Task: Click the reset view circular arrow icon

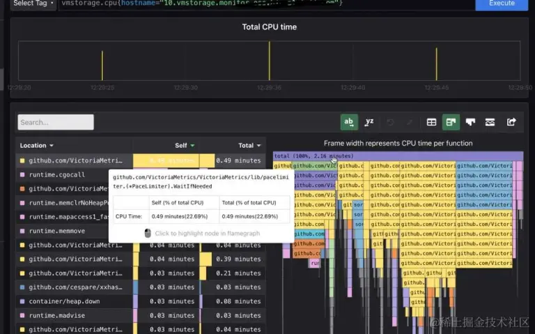Action: coord(390,122)
